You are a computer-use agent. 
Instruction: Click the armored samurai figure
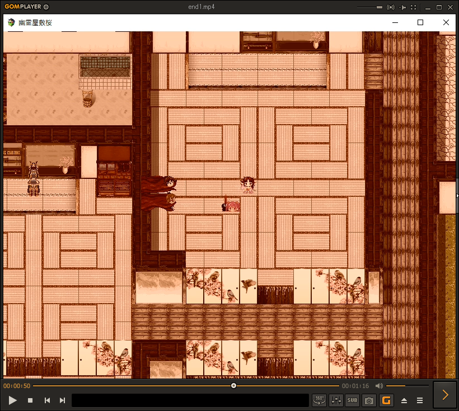pyautogui.click(x=34, y=178)
